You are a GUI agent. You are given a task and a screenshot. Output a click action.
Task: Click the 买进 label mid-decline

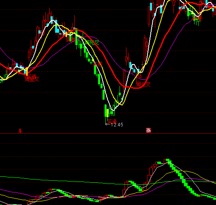pos(97,64)
